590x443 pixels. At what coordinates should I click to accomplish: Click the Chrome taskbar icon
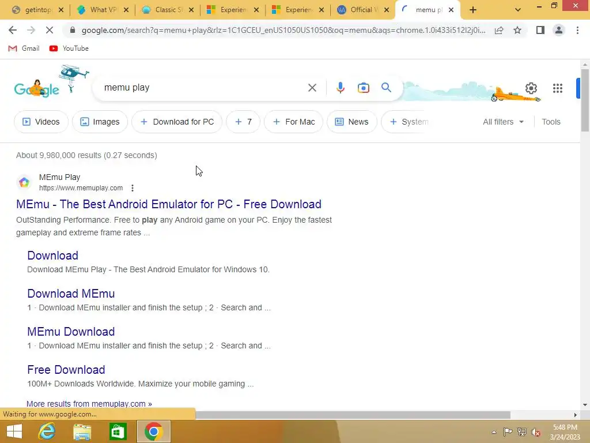tap(153, 431)
